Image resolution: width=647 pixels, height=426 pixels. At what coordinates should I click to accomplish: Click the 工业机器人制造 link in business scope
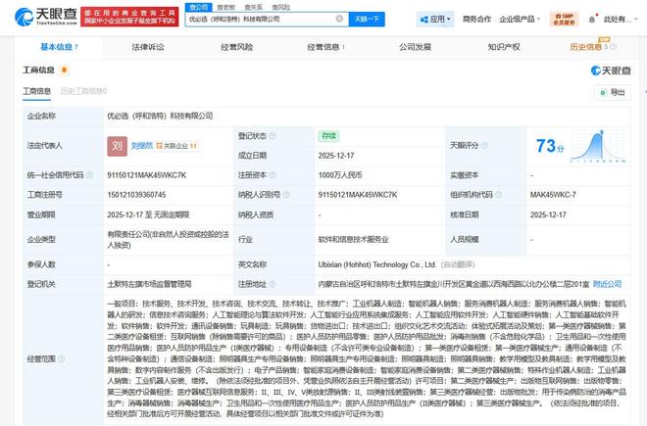click(377, 304)
